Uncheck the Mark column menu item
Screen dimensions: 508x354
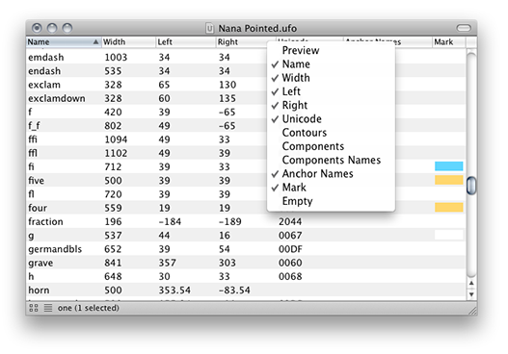[x=331, y=188]
